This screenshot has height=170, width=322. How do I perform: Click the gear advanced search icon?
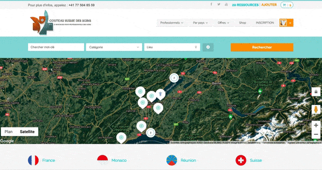pos(208,47)
